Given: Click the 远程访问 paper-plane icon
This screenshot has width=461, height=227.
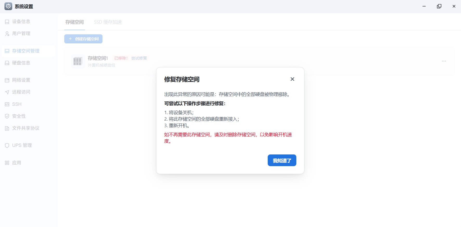Looking at the screenshot, I should 7,92.
